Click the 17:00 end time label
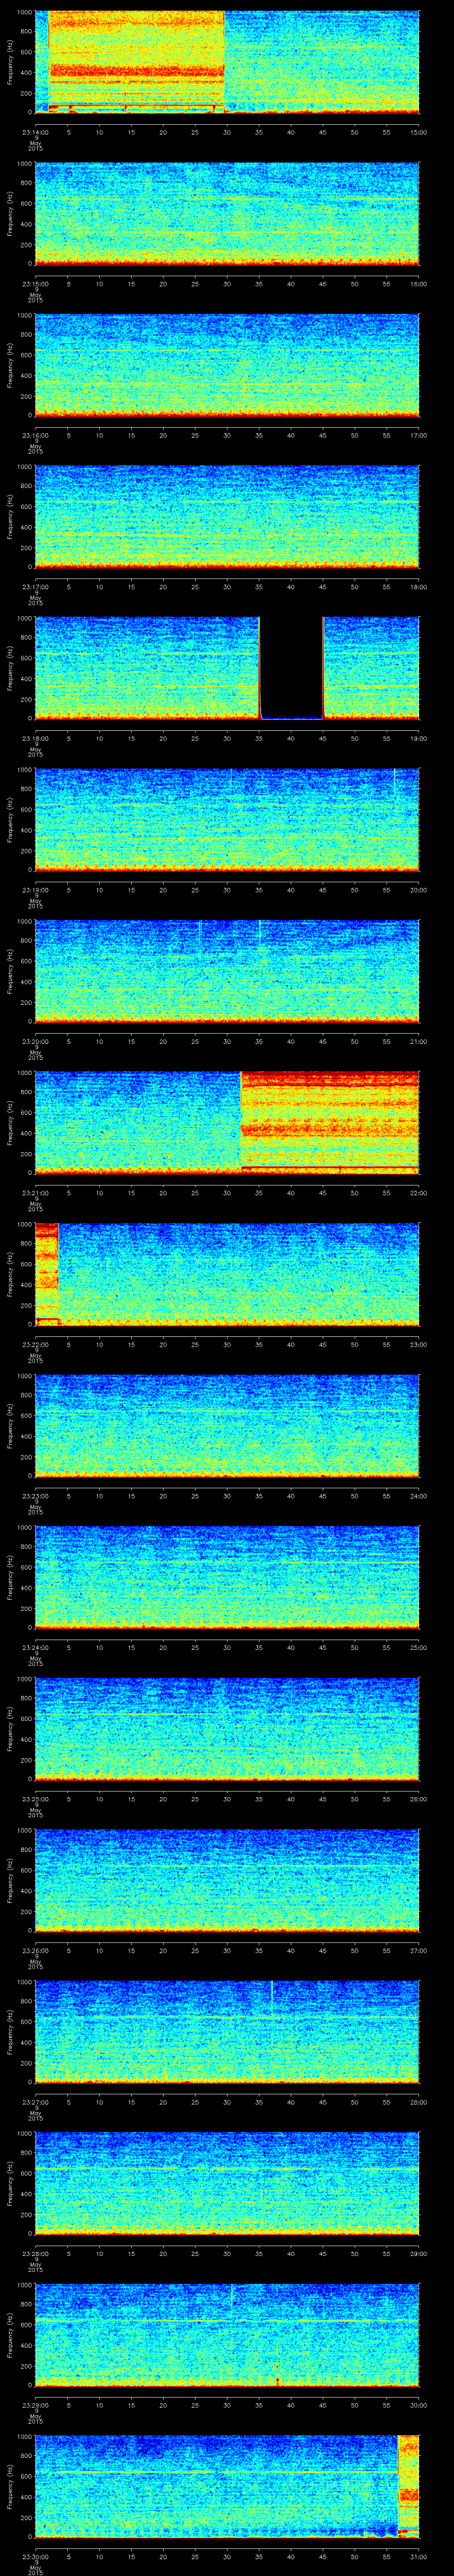 click(x=418, y=435)
